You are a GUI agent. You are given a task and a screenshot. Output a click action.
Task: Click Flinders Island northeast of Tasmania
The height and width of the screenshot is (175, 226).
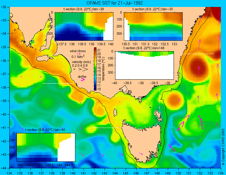tap(158, 114)
